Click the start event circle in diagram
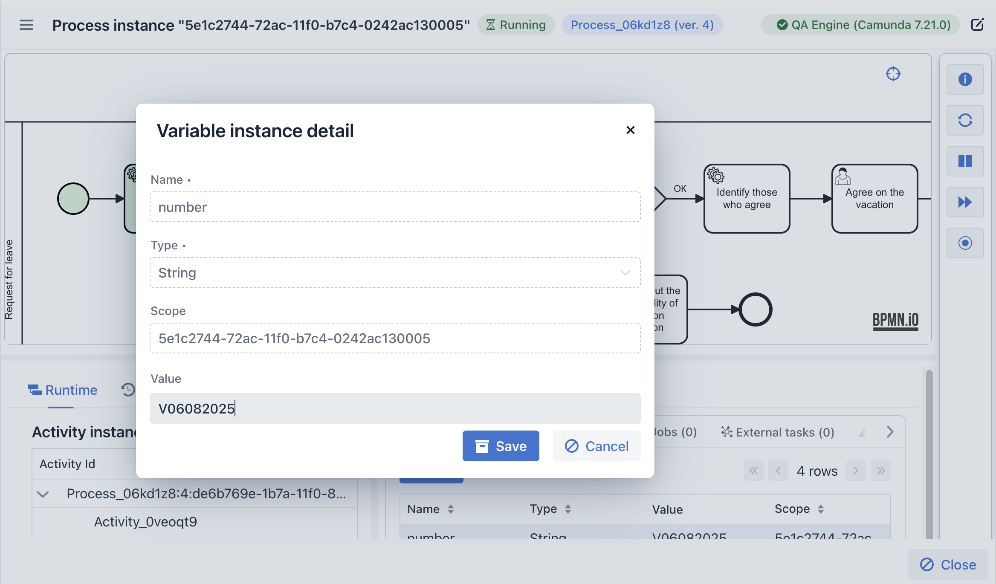This screenshot has height=584, width=996. (73, 199)
